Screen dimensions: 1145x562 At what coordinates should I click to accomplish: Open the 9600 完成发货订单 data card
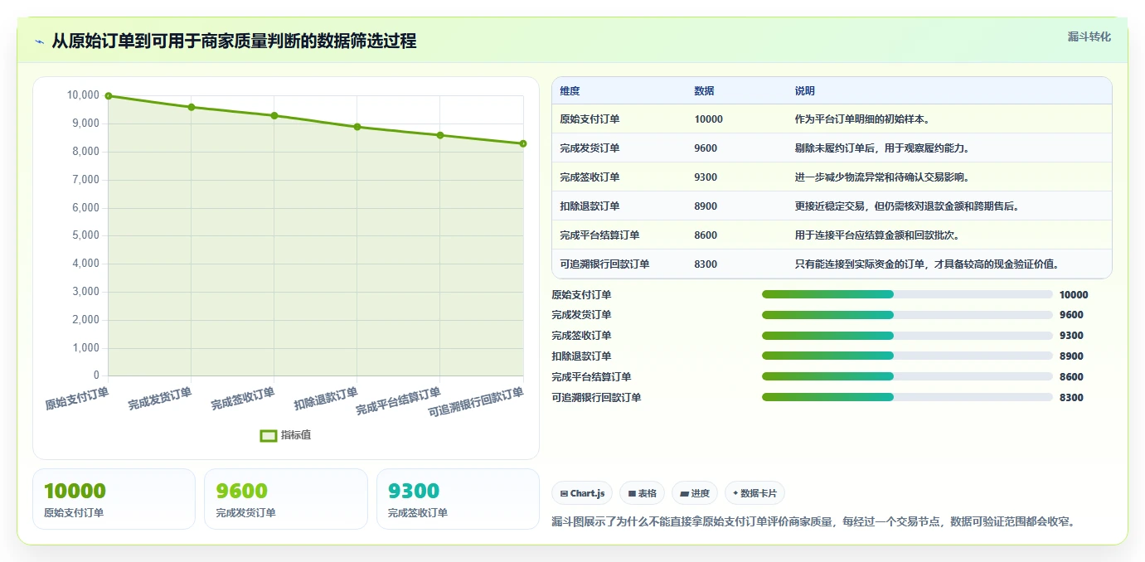point(285,499)
